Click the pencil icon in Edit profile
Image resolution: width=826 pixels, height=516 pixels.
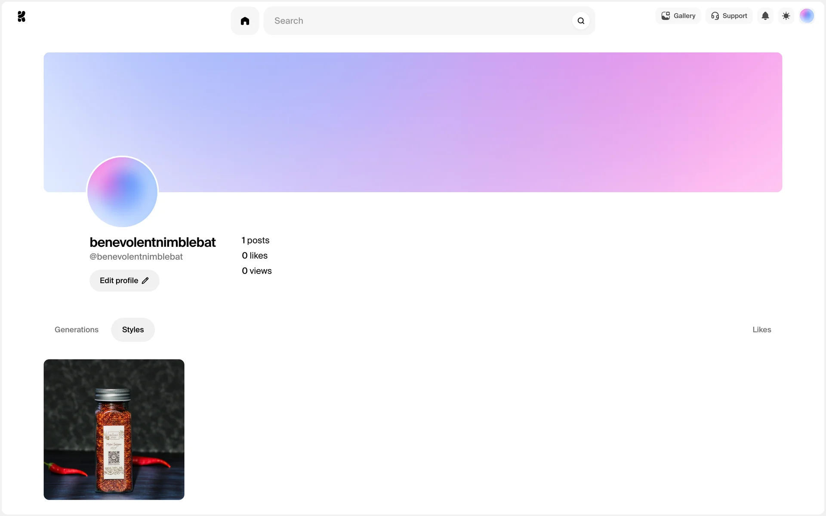pos(145,280)
